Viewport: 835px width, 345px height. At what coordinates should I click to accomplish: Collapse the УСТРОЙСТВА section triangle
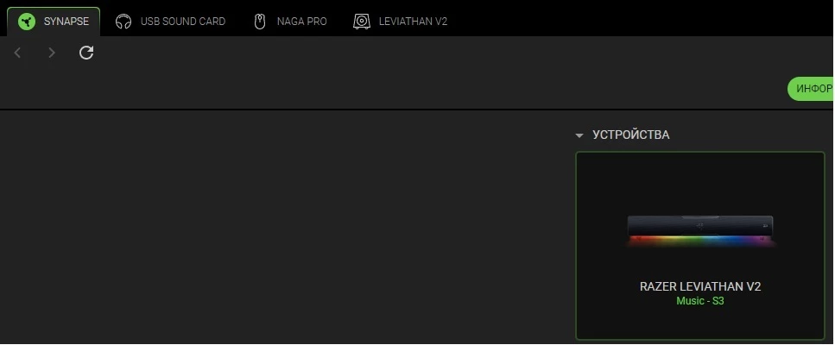click(x=579, y=135)
